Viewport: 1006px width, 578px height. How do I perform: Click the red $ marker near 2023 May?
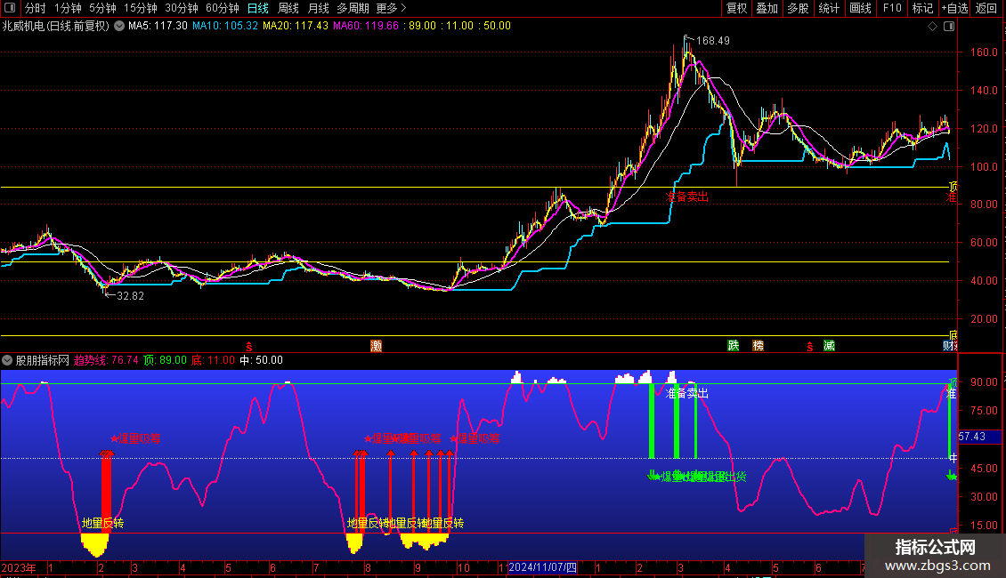click(249, 347)
